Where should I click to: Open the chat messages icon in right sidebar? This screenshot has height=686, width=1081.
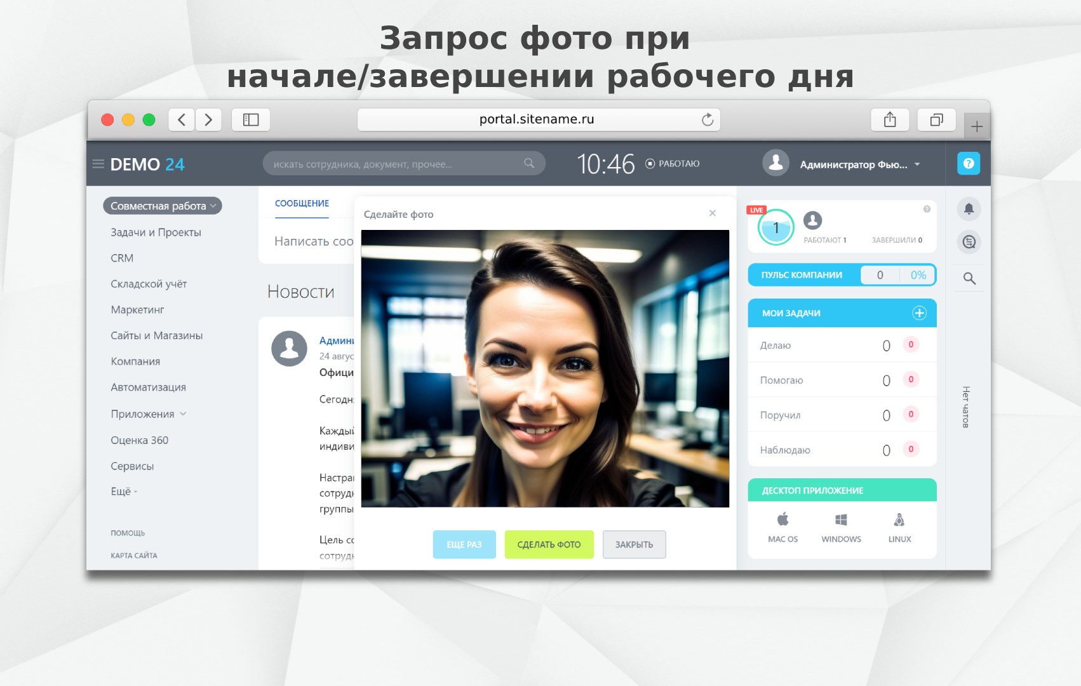(969, 242)
